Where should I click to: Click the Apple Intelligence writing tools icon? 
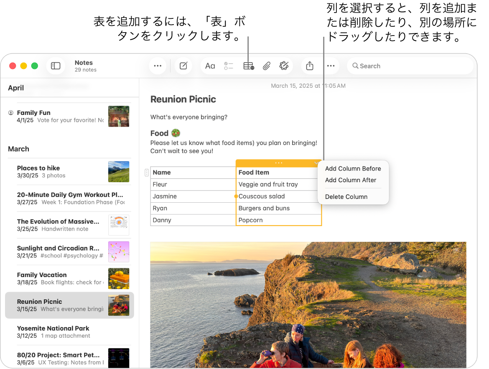click(284, 66)
